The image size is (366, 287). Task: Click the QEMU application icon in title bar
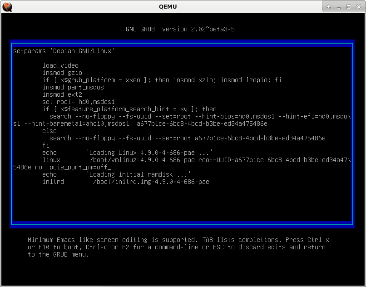pos(7,7)
